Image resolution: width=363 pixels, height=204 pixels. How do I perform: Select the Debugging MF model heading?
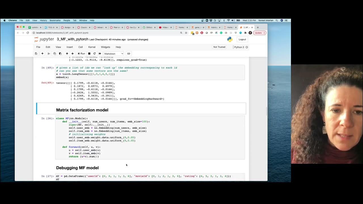(77, 168)
